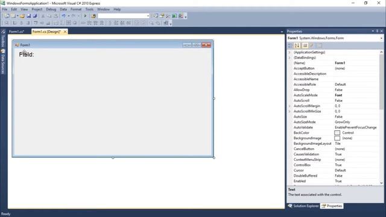
Task: Open the Debug menu
Action: [x=51, y=10]
